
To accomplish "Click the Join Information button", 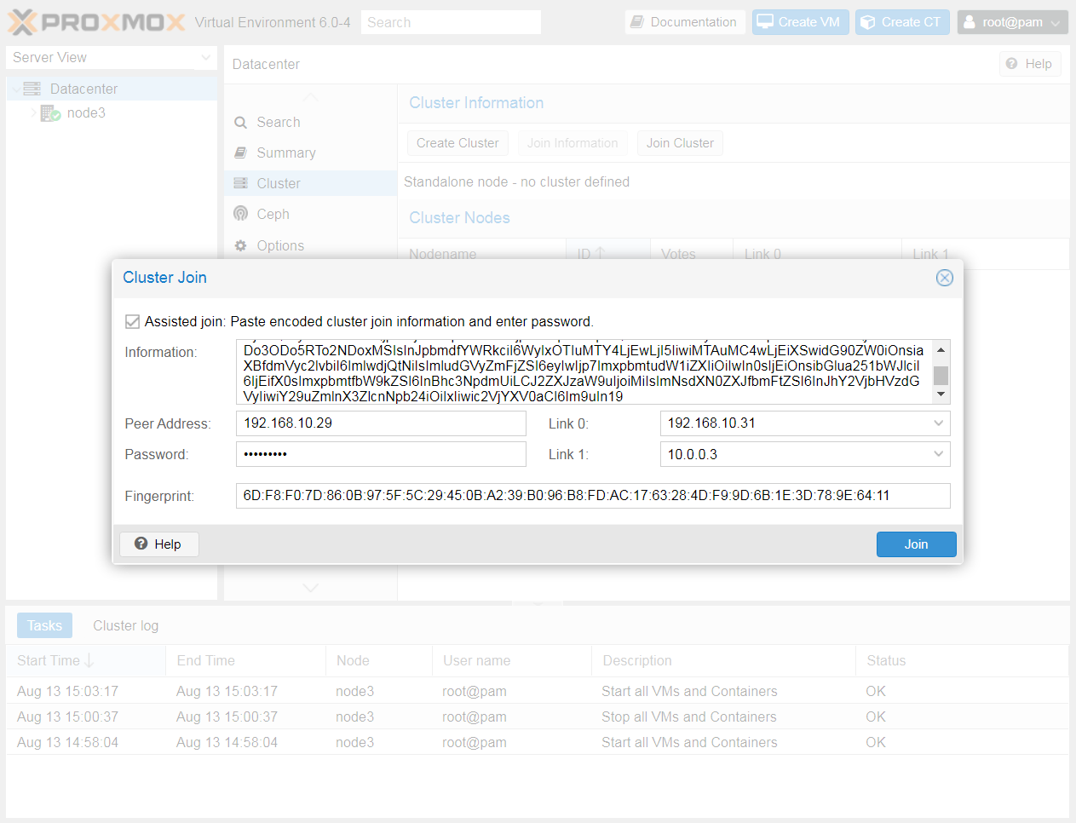I will pos(573,143).
